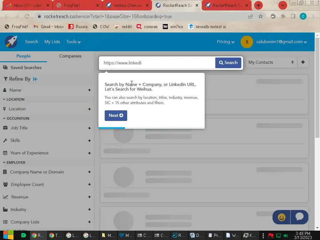Open the Chrome three-dot menu
The width and height of the screenshot is (320, 240).
pos(313,16)
